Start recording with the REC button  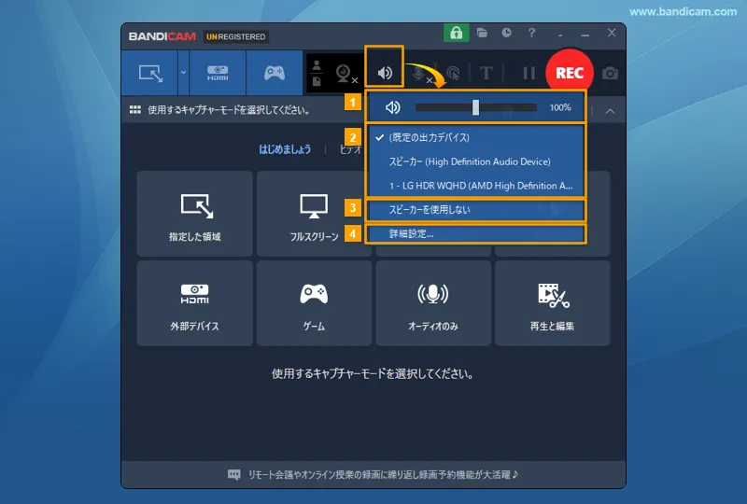[x=570, y=73]
